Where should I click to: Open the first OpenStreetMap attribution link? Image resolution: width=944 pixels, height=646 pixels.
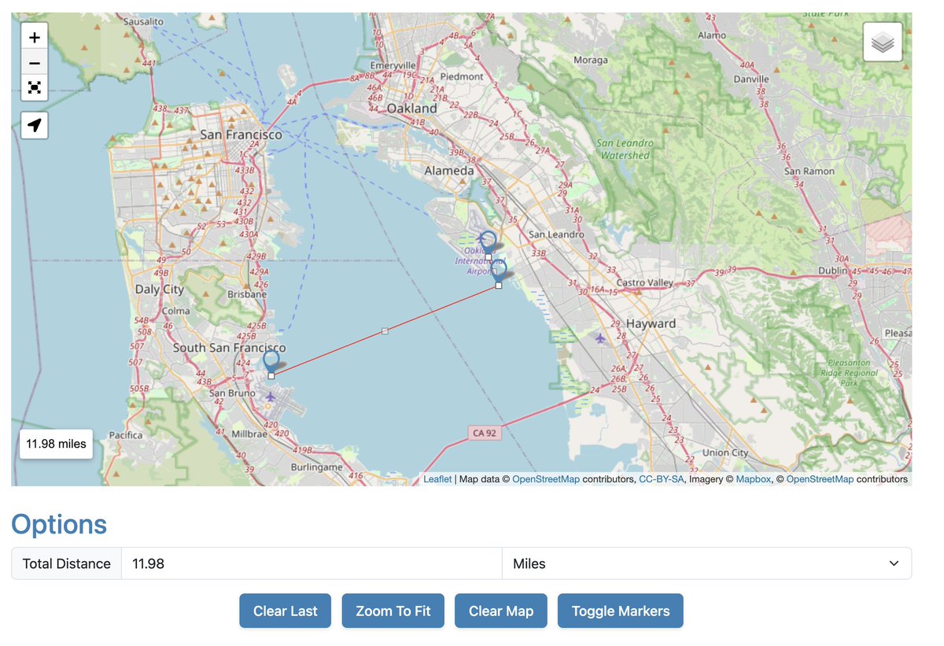point(546,479)
